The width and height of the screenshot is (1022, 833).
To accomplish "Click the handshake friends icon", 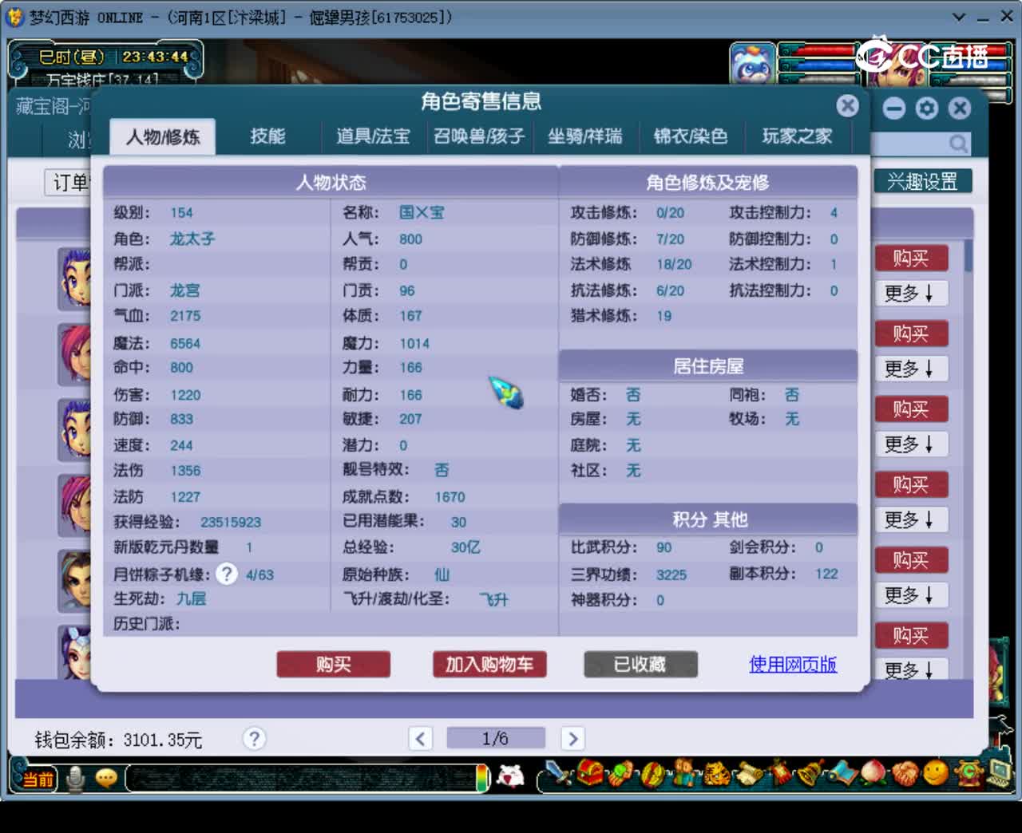I will (905, 773).
